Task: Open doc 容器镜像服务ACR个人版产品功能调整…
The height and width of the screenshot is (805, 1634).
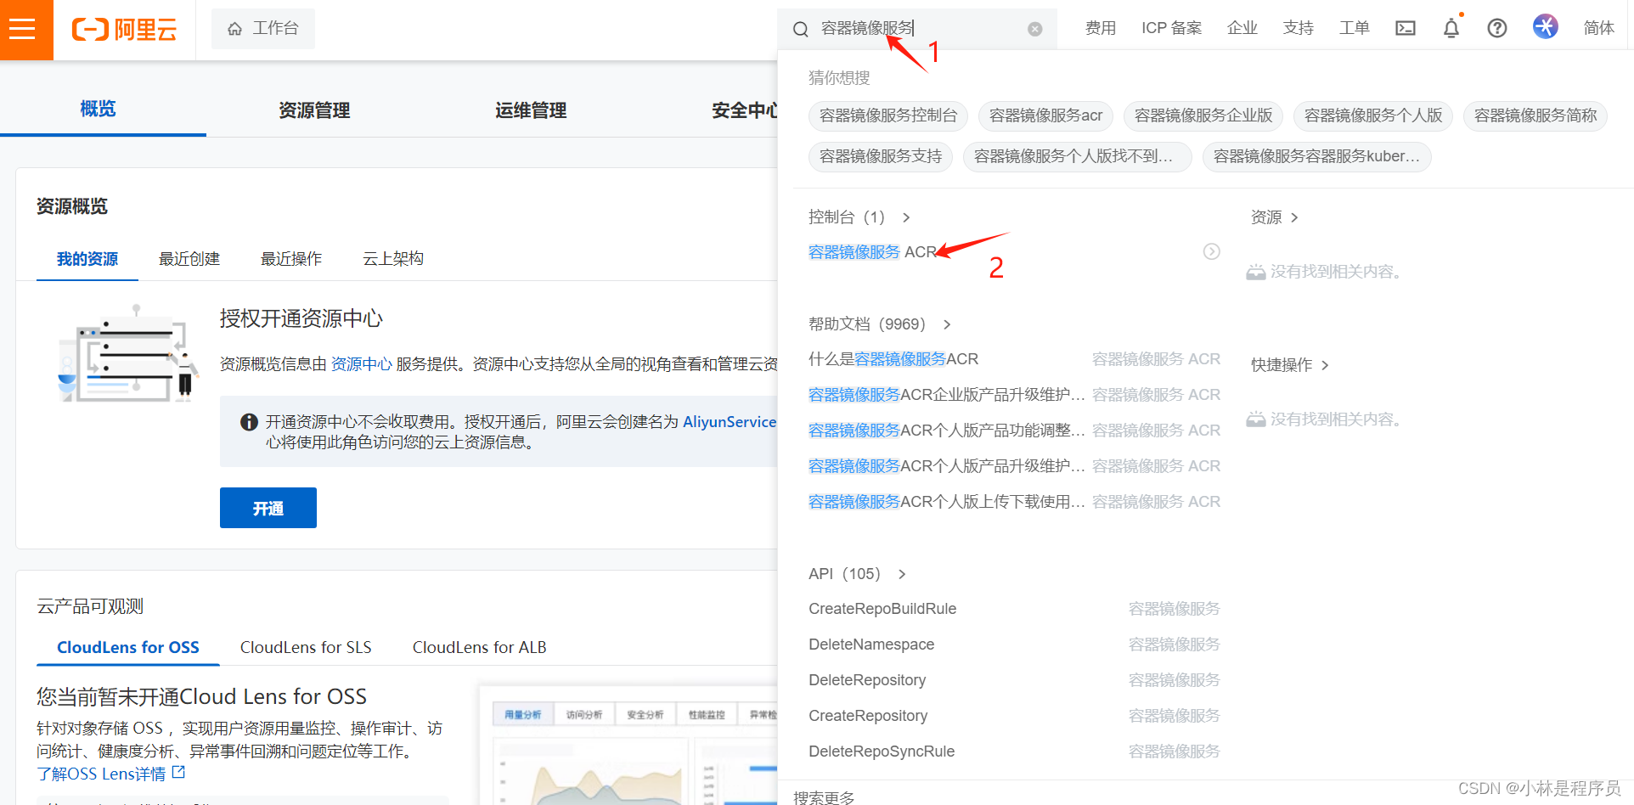Action: click(x=946, y=431)
